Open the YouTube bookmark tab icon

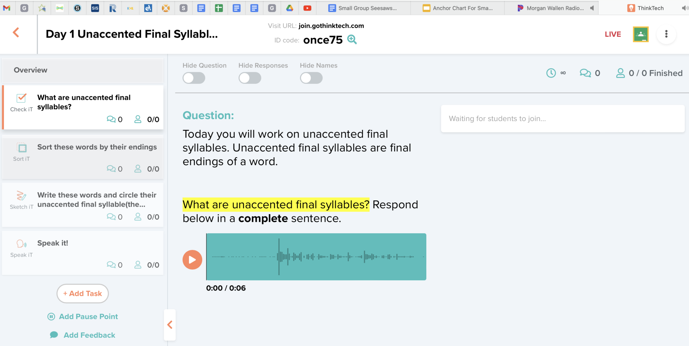point(307,8)
